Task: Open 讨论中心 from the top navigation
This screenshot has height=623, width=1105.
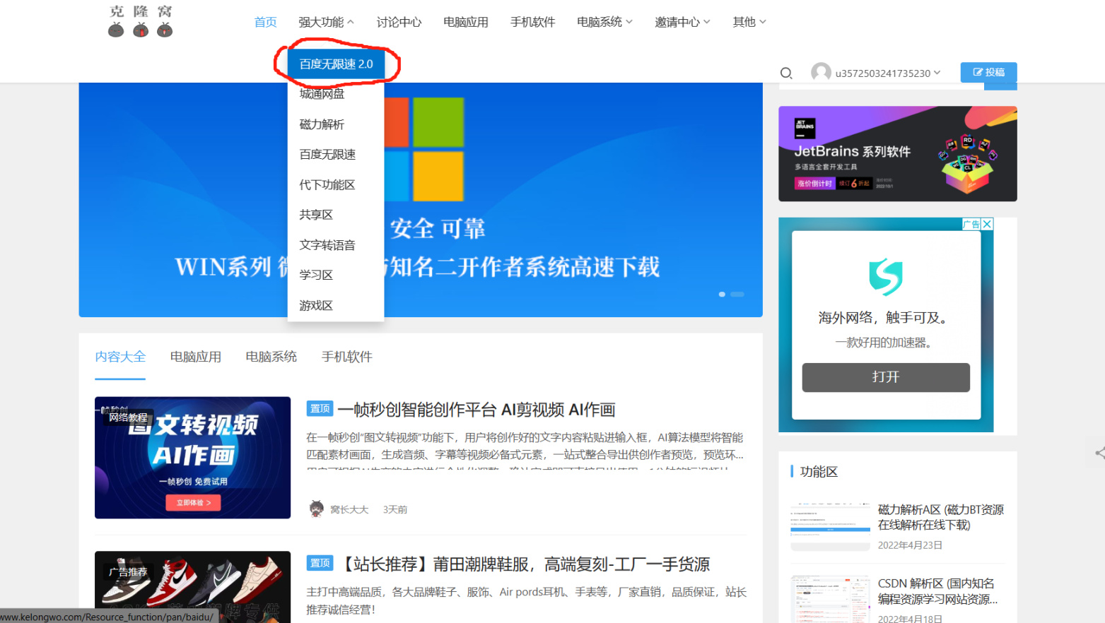Action: pos(399,22)
